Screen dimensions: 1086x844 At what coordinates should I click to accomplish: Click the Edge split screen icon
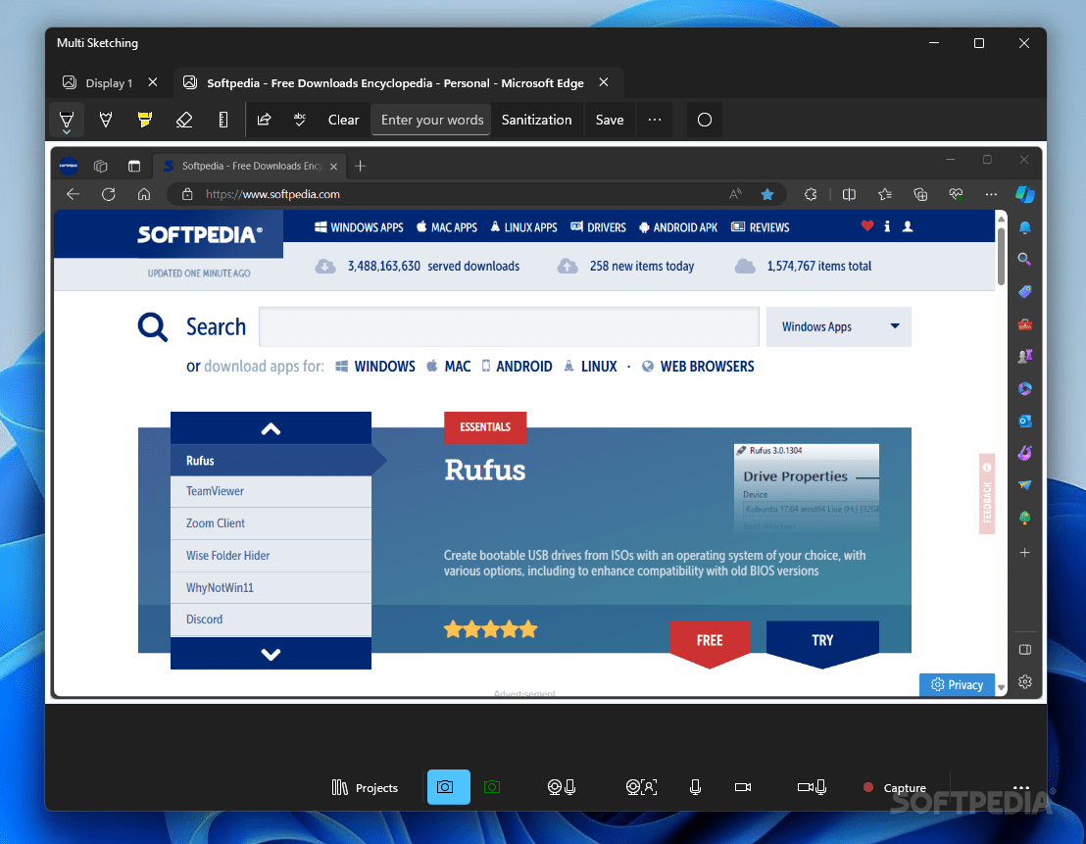pyautogui.click(x=849, y=195)
